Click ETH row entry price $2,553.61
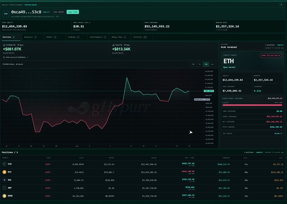 [109, 164]
